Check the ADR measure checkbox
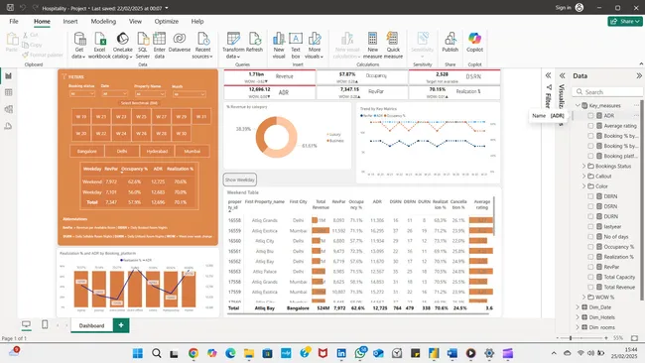The height and width of the screenshot is (363, 645). [590, 116]
